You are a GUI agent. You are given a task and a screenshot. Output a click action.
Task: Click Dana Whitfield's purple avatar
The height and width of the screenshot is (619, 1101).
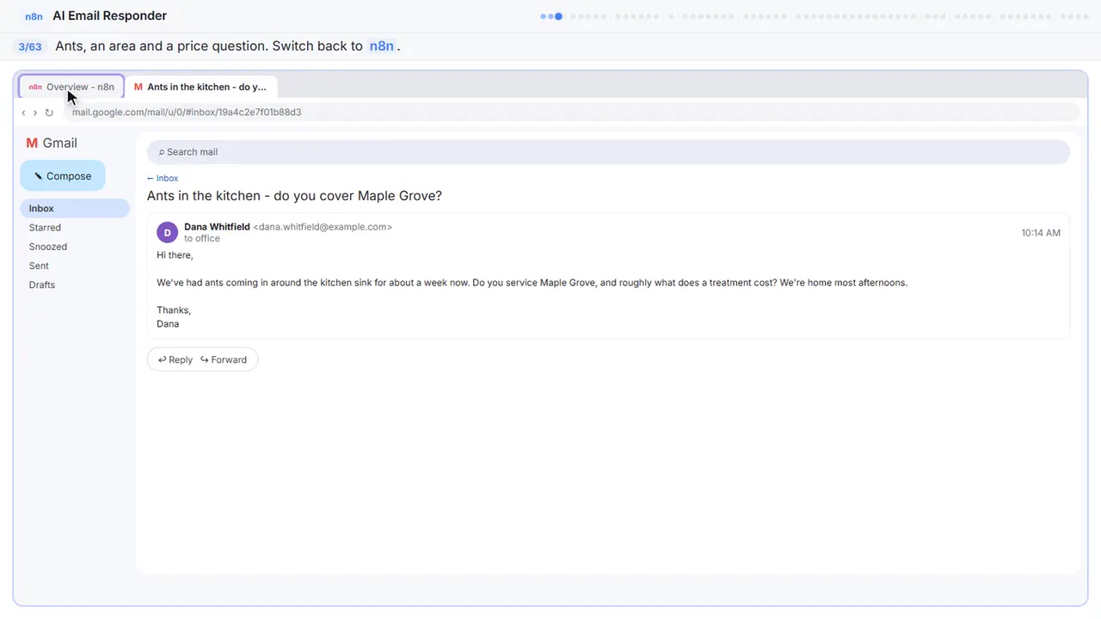point(167,232)
